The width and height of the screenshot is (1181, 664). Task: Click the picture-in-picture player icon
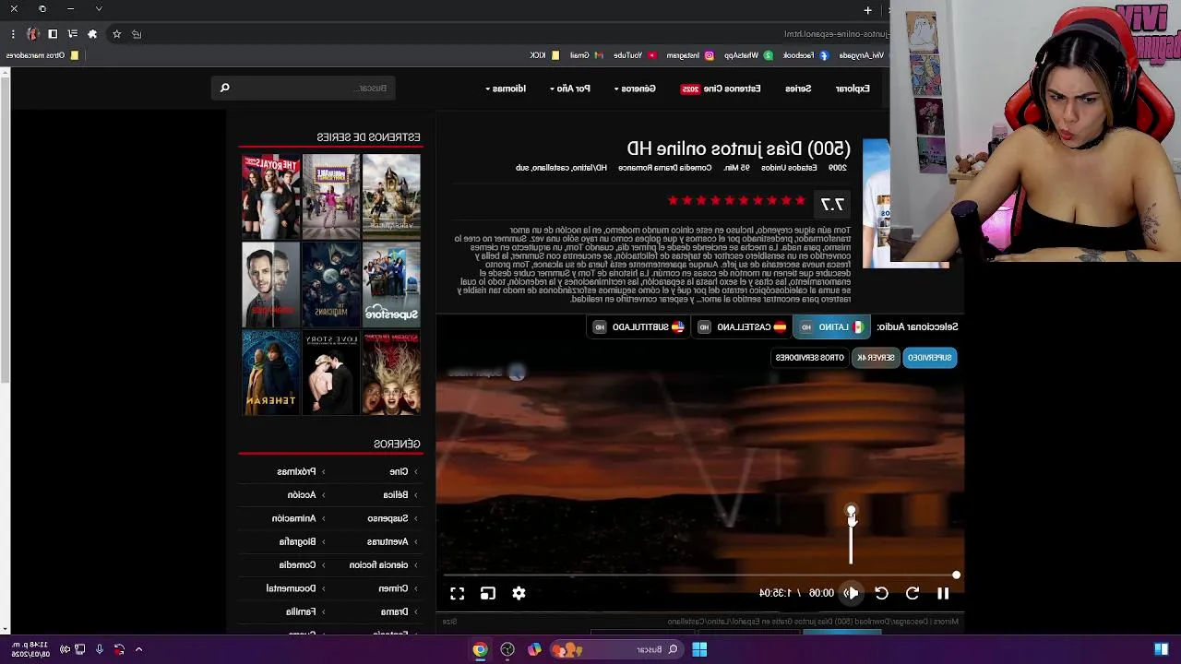point(488,593)
